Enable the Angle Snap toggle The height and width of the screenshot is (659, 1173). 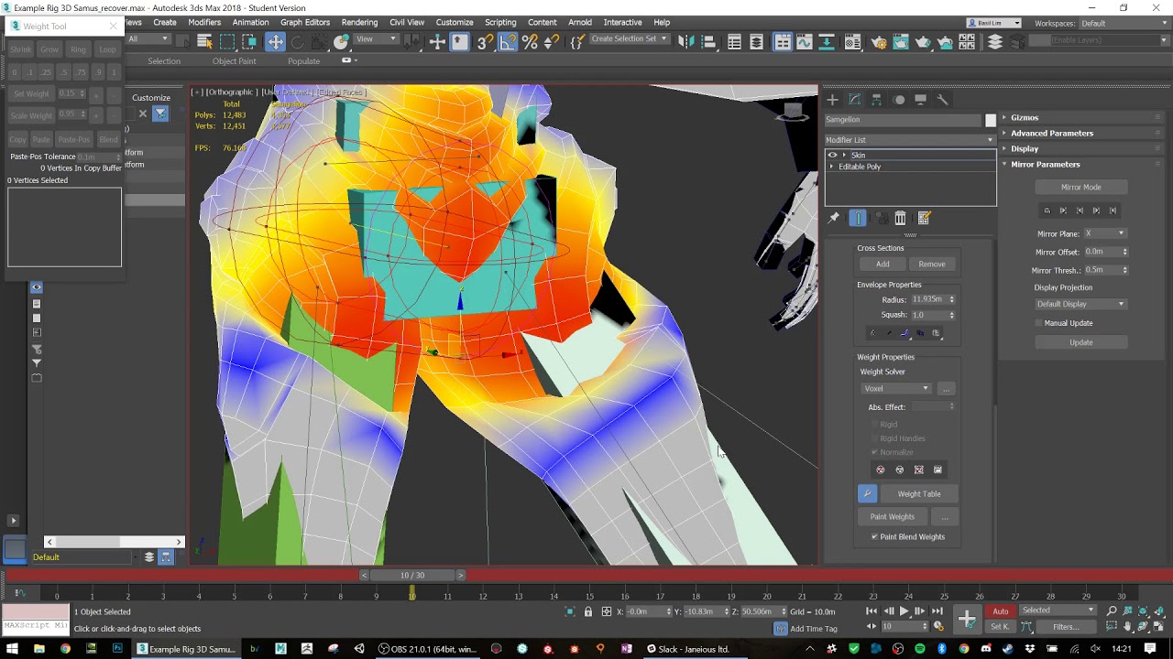(507, 41)
